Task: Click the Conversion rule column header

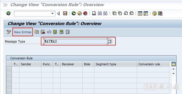Action: 153,64
